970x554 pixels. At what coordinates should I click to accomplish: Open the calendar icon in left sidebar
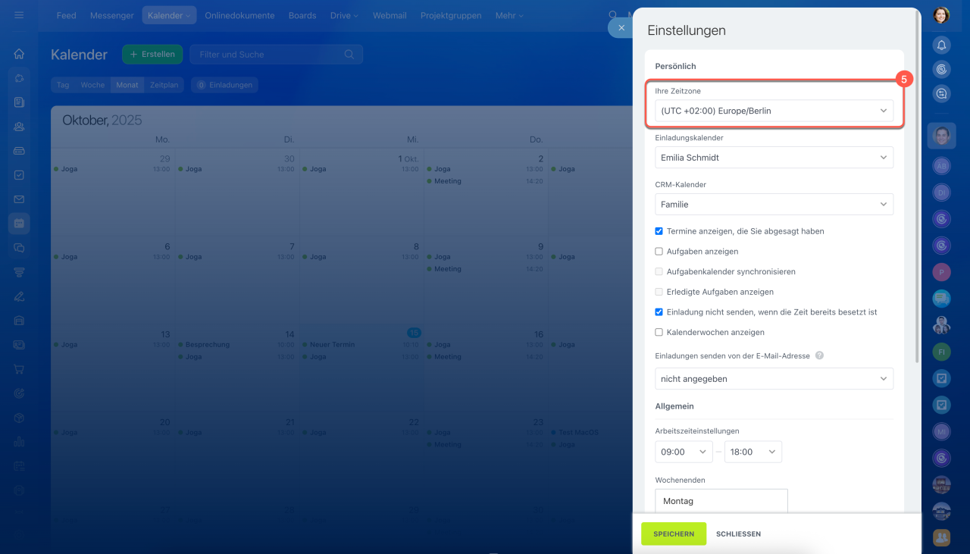pos(19,224)
